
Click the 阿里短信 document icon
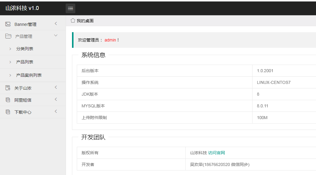click(x=8, y=100)
